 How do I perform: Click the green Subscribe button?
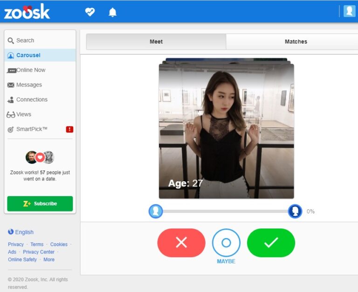40,204
